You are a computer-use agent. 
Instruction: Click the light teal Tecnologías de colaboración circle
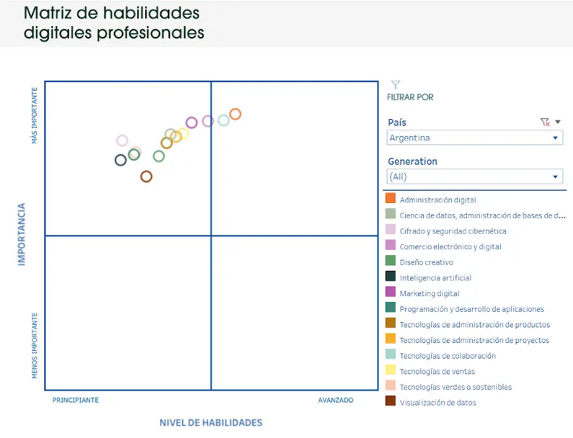pos(223,120)
